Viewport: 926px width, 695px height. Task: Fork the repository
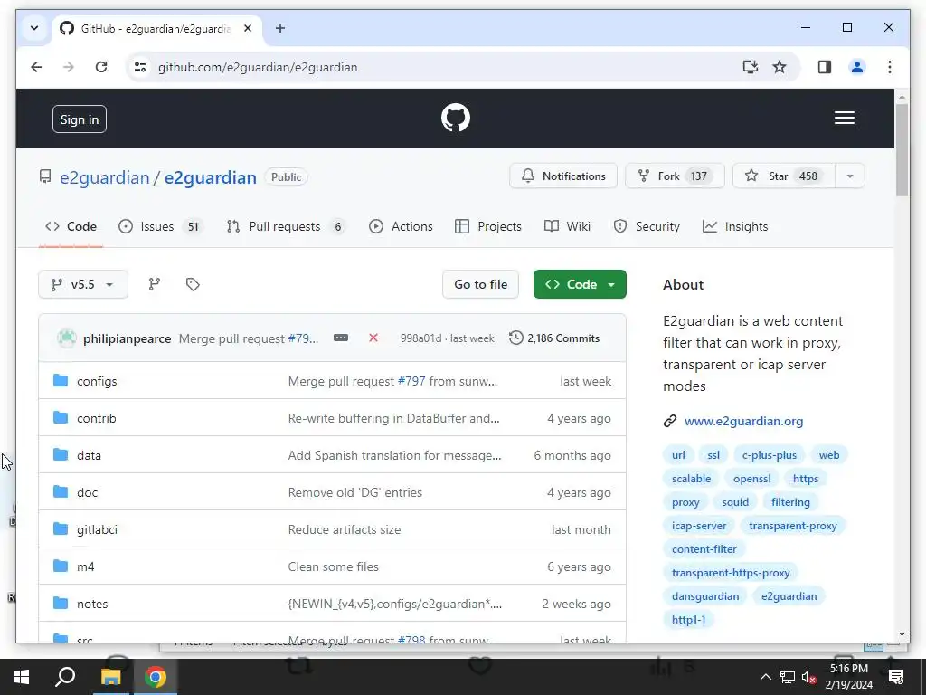[675, 176]
